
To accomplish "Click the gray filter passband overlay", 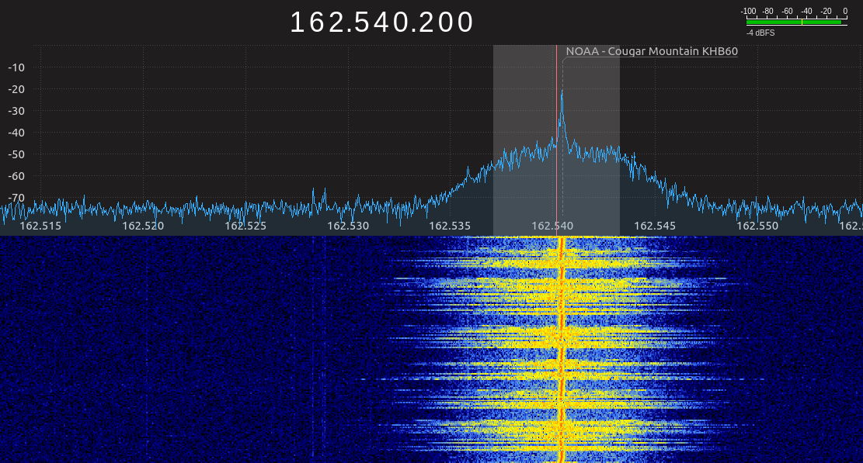I will [x=556, y=140].
